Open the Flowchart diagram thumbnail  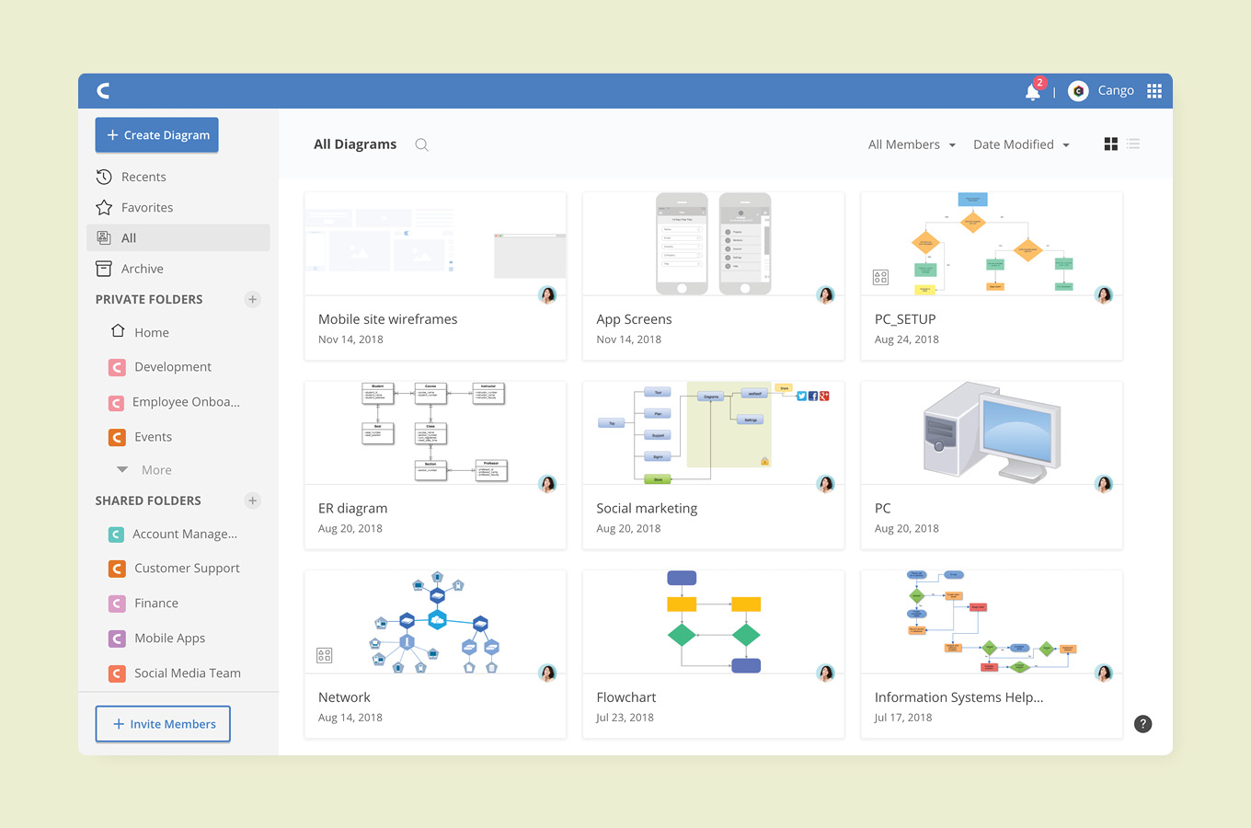pos(713,622)
